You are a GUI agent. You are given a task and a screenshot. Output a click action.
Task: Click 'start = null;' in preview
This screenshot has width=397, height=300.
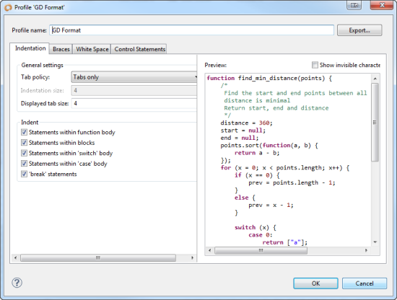[243, 131]
